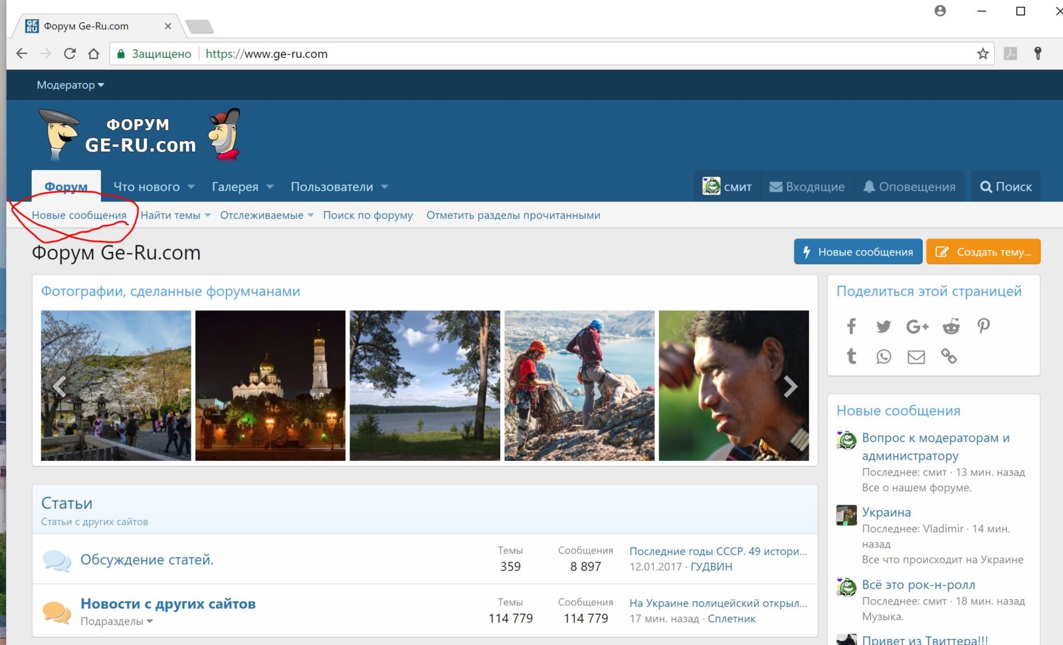
Task: Expand the Модератор dropdown menu
Action: click(70, 85)
